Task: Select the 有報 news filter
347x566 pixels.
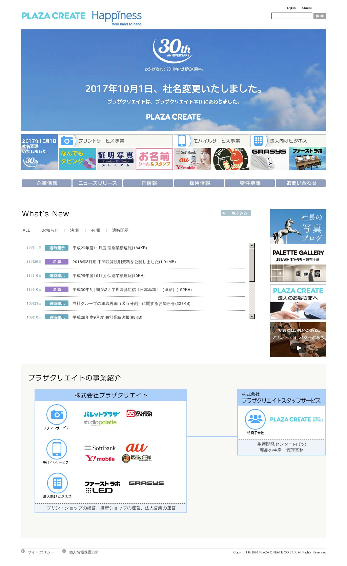Action: pos(96,230)
